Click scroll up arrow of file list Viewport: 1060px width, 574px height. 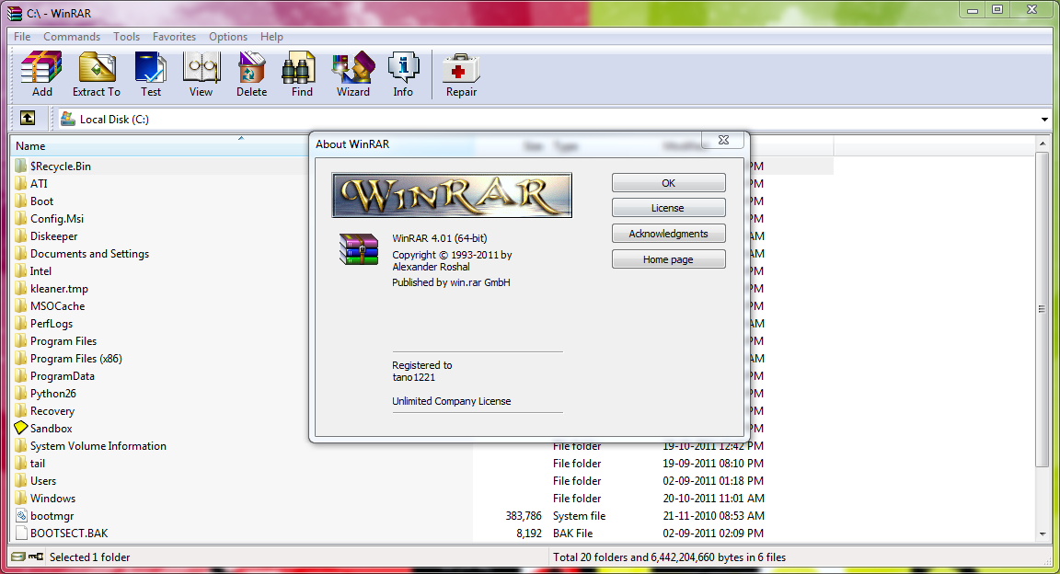[1042, 143]
